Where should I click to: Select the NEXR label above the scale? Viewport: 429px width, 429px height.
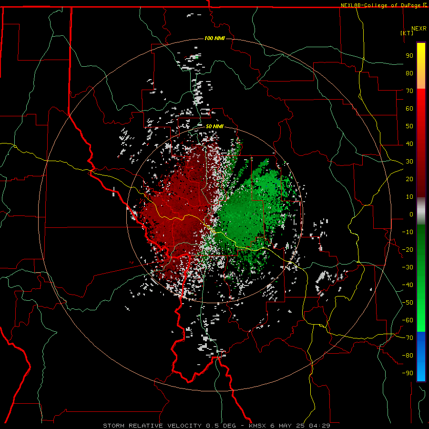tap(419, 29)
